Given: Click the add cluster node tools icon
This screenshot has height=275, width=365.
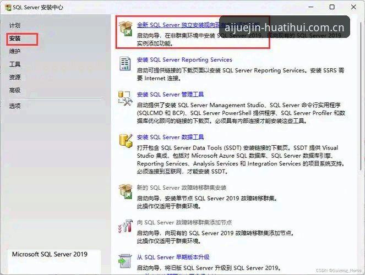Looking at the screenshot, I should 126,226.
